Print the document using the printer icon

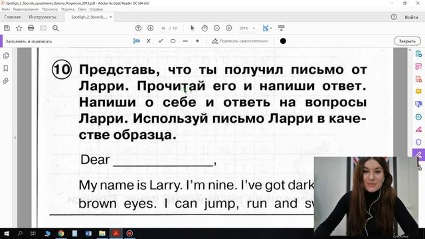tap(31, 28)
